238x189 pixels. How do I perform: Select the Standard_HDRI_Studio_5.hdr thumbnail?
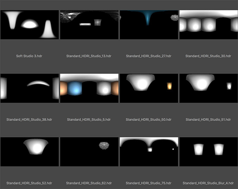(89, 88)
